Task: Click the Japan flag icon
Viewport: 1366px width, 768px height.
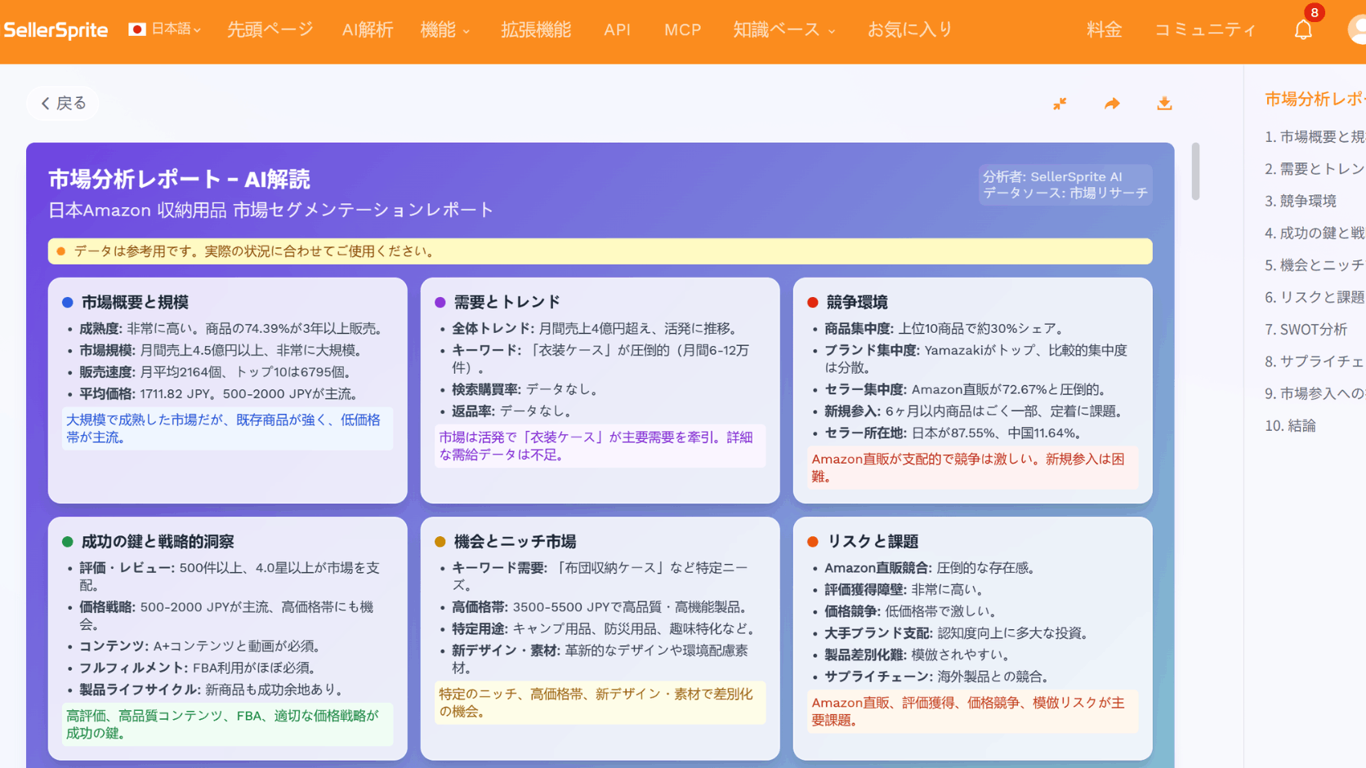Action: pos(137,29)
